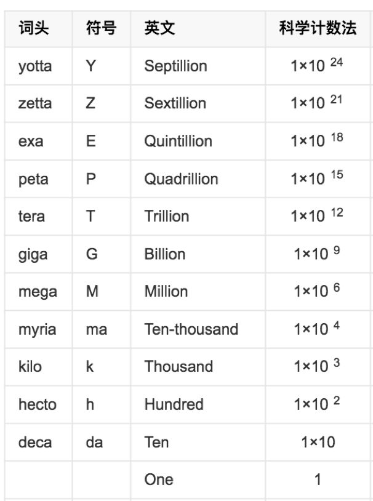Select the peta prefix cell
The width and height of the screenshot is (373, 501).
(x=33, y=179)
